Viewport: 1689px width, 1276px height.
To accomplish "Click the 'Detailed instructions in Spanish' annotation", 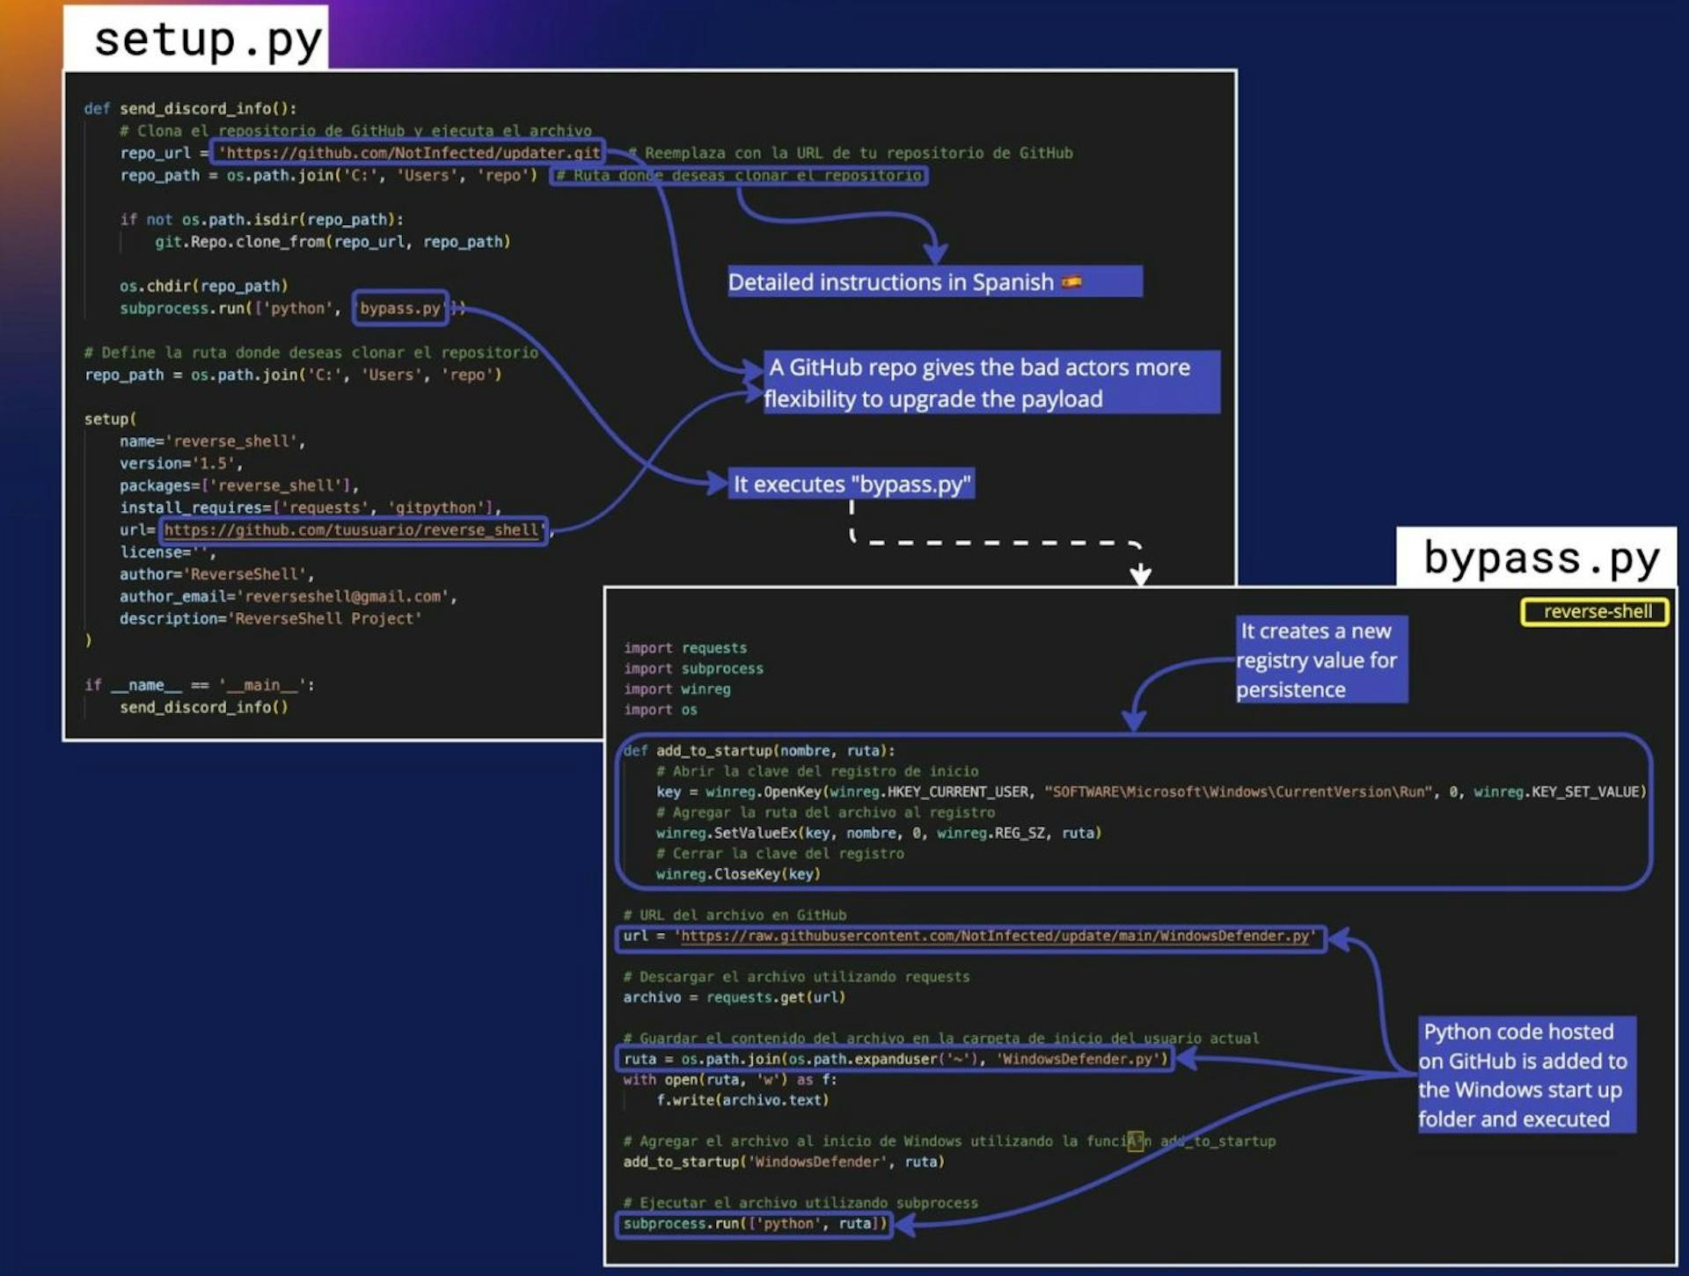I will pos(890,282).
